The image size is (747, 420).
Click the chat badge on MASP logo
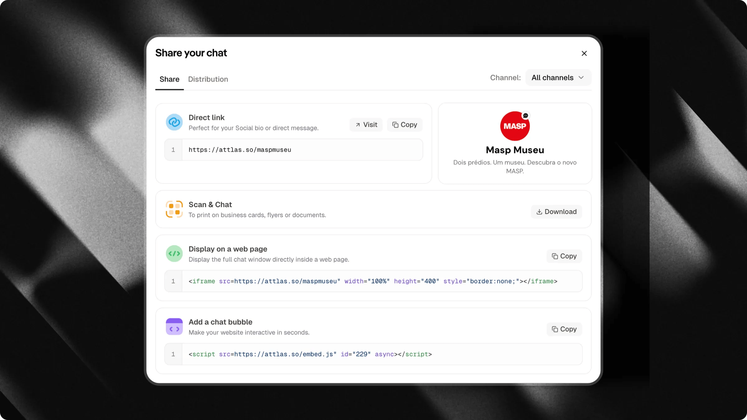(x=526, y=116)
